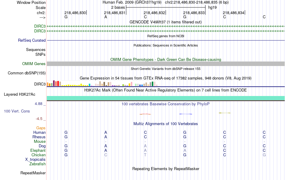Click the Chicken row faded G base
The width and height of the screenshot is (285, 180).
click(x=264, y=155)
